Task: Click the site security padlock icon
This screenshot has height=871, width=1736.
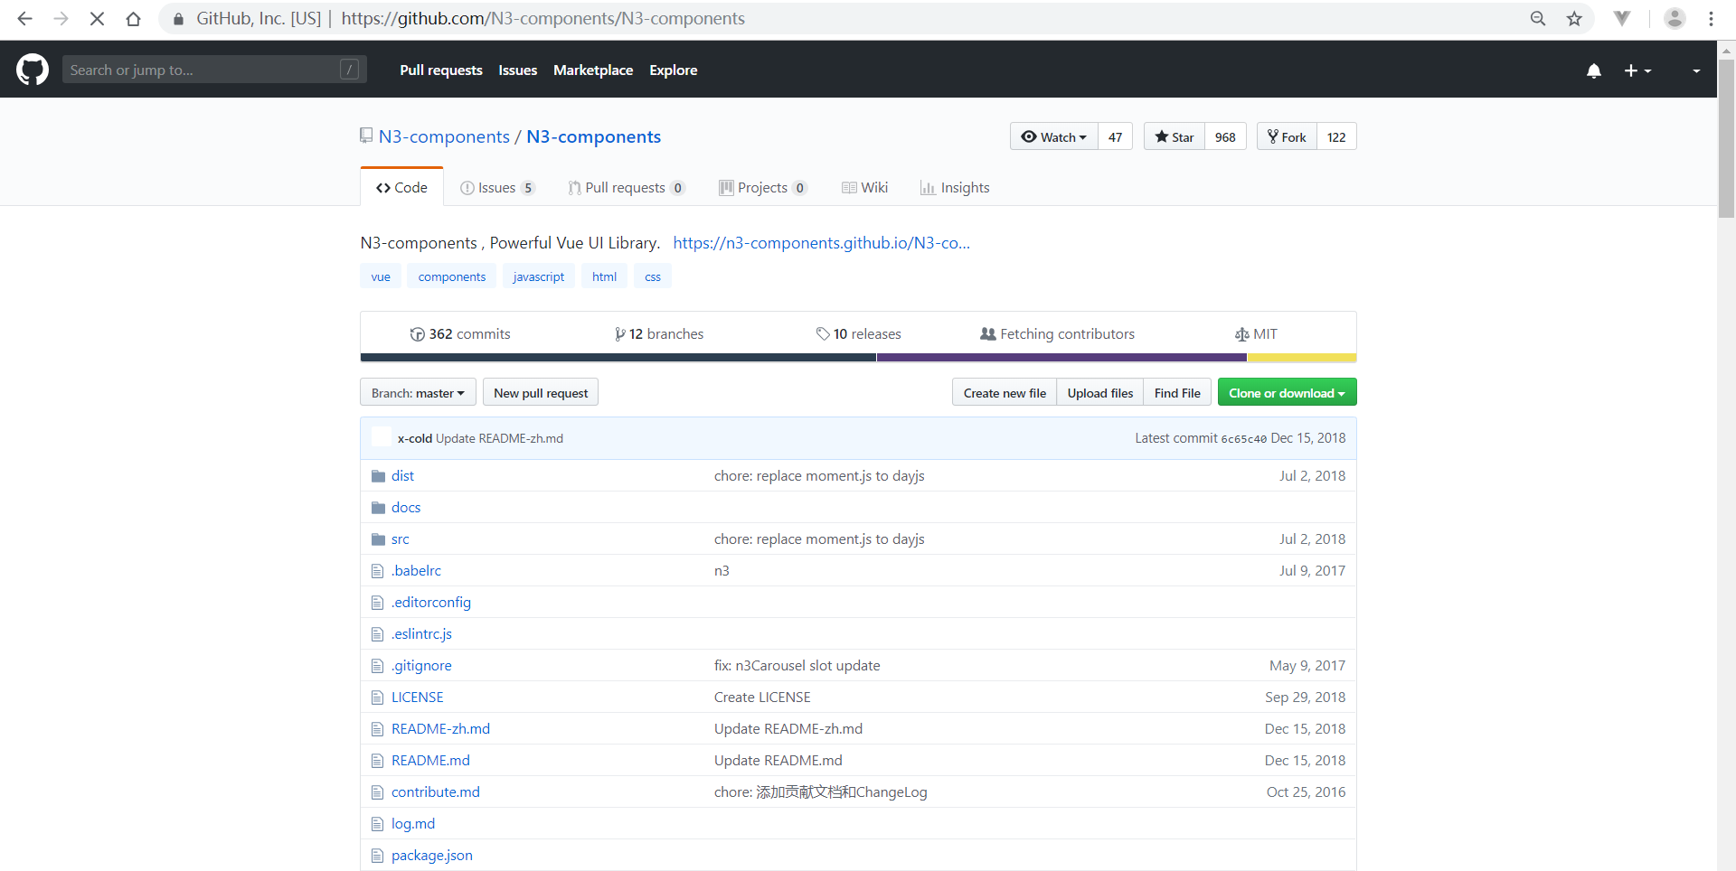Action: [x=178, y=18]
